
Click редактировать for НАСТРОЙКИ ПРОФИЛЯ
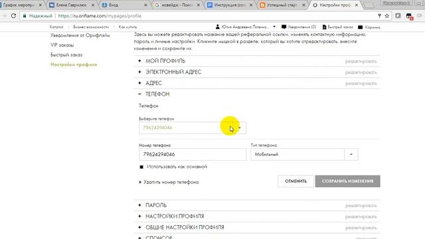(361, 217)
